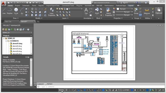Image resolution: width=166 pixels, height=93 pixels.
Task: Click the keyword search box
Action: click(105, 3)
